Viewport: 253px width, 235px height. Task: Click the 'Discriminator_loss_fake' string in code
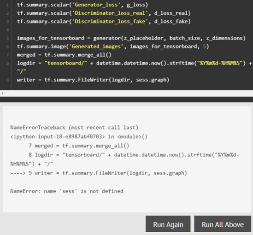pyautogui.click(x=110, y=22)
